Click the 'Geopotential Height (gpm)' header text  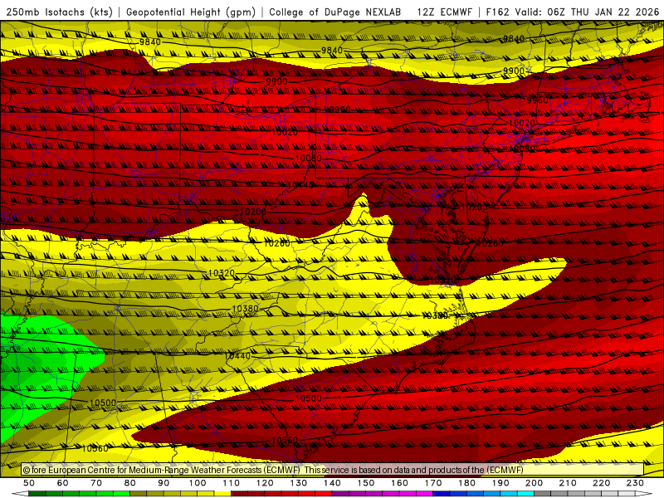[191, 12]
